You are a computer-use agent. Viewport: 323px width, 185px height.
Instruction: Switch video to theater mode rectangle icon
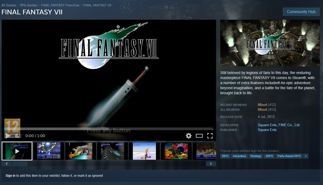pyautogui.click(x=199, y=136)
